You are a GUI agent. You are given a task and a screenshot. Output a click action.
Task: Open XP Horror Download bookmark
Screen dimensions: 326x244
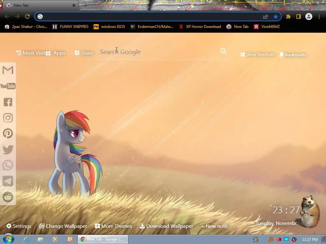click(x=200, y=27)
